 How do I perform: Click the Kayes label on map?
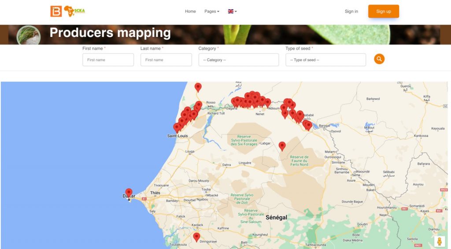point(425,211)
